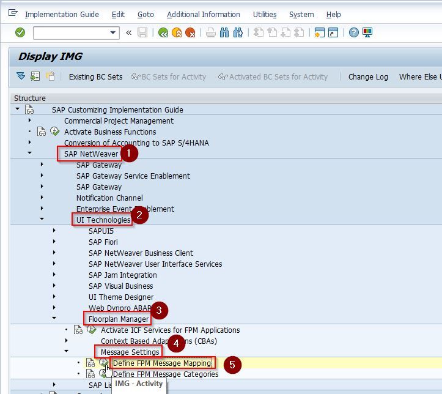442x394 pixels.
Task: Collapse the Floorplan Manager node arrow
Action: [54, 318]
